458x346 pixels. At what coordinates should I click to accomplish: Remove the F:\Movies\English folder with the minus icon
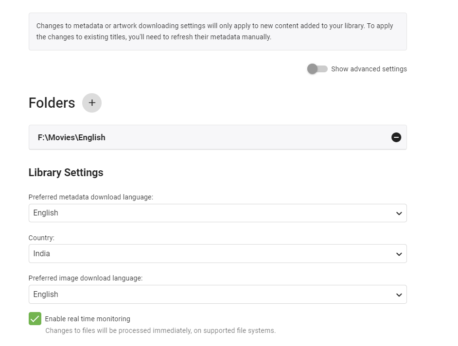396,137
